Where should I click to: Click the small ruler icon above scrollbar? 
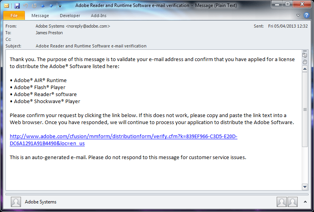click(x=305, y=55)
